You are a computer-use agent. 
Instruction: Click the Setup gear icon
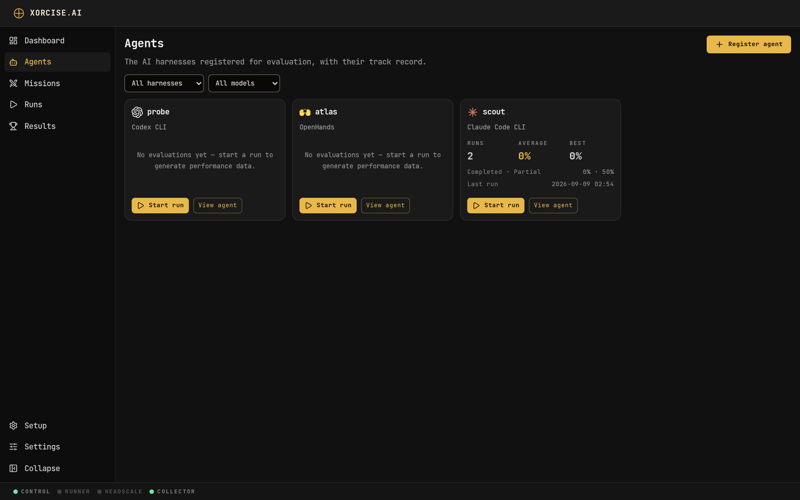[x=13, y=426]
